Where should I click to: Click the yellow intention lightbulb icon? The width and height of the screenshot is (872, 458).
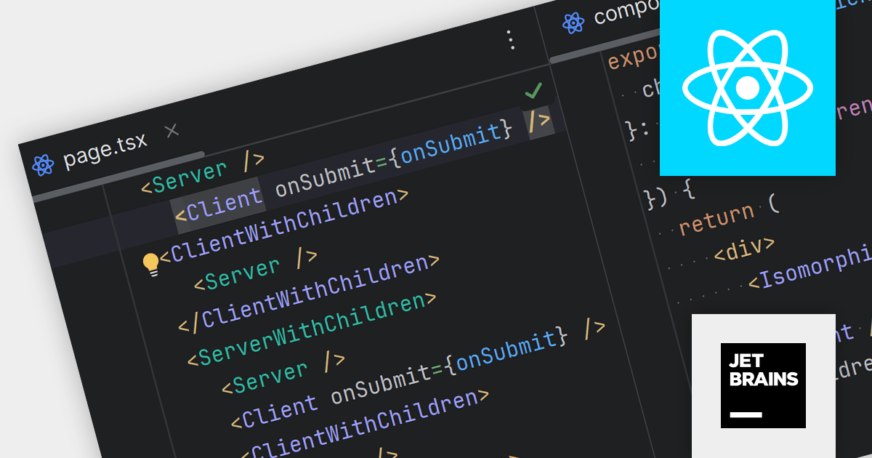coord(152,263)
